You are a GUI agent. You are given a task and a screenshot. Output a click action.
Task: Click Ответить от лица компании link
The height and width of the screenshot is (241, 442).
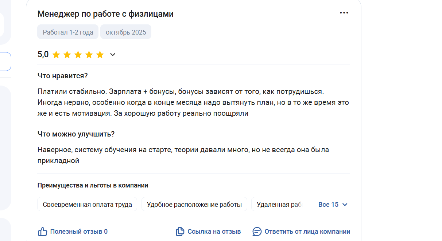(x=307, y=232)
